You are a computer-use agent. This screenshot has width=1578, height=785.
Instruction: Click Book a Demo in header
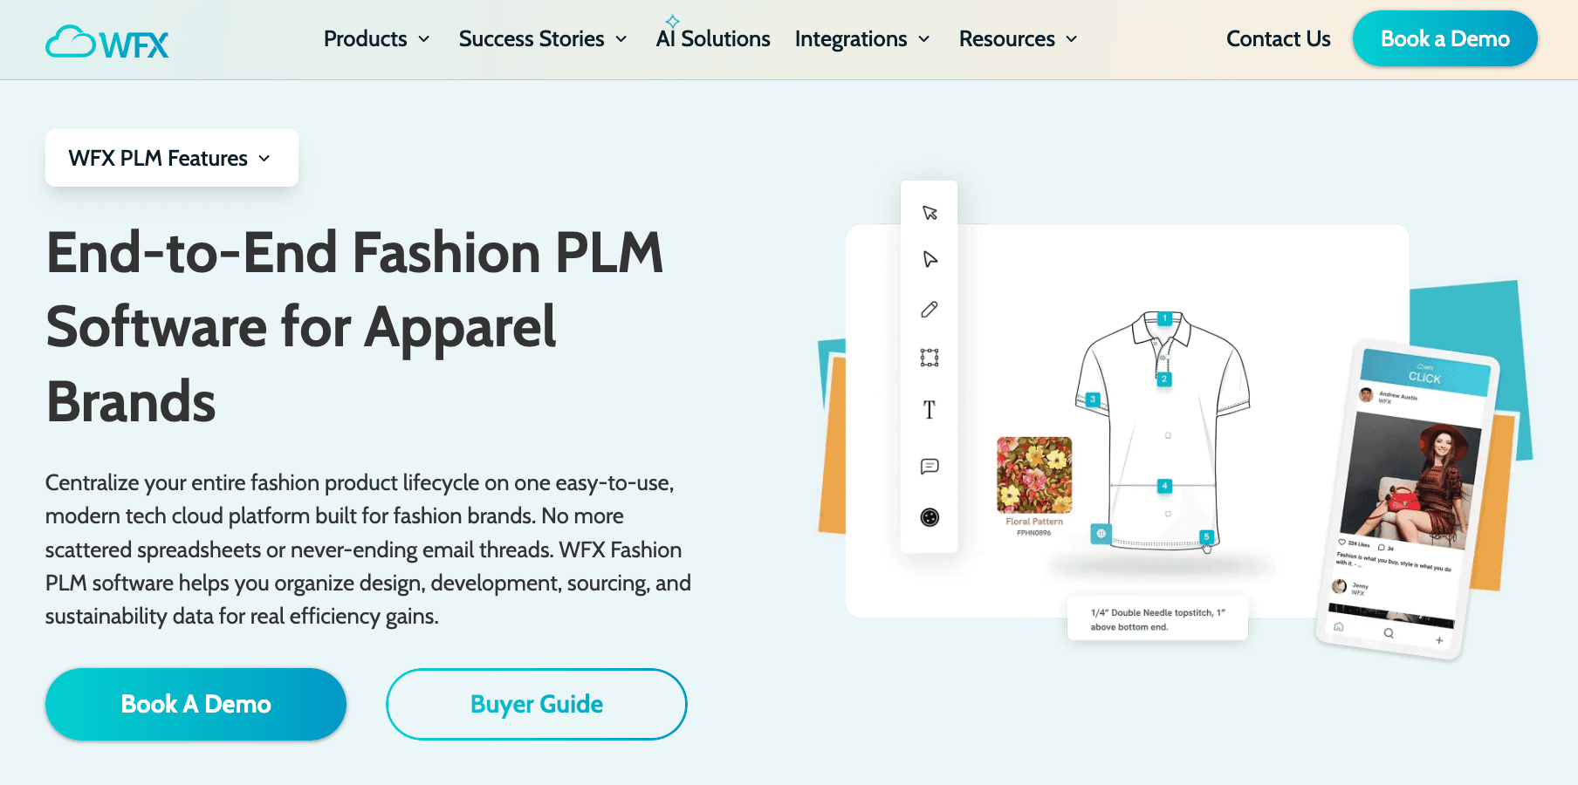1445,38
